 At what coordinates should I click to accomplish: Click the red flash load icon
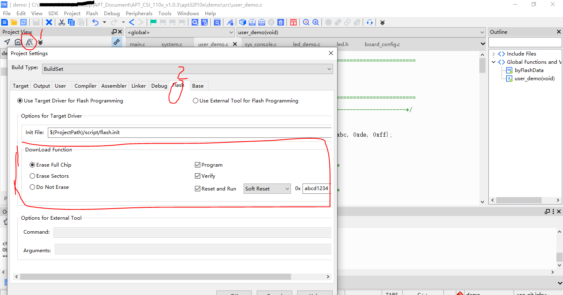[293, 22]
